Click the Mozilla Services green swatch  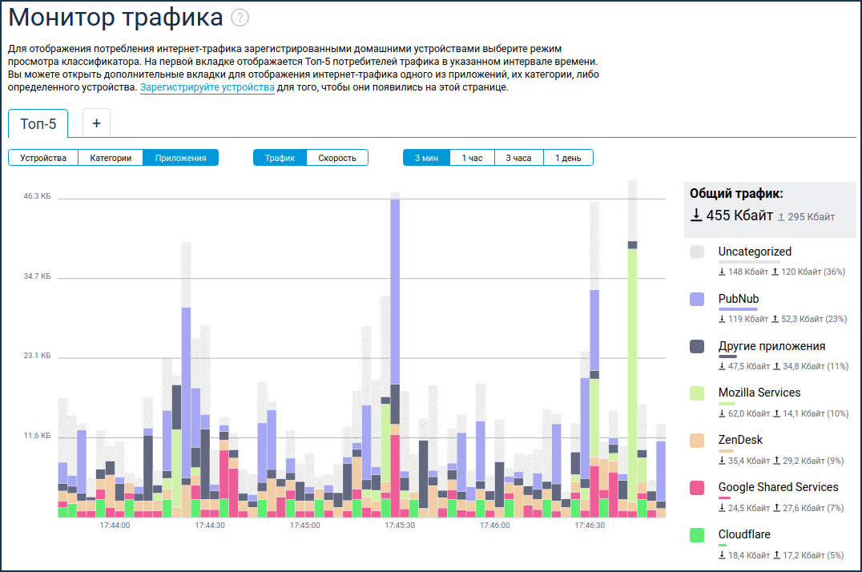[x=697, y=393]
